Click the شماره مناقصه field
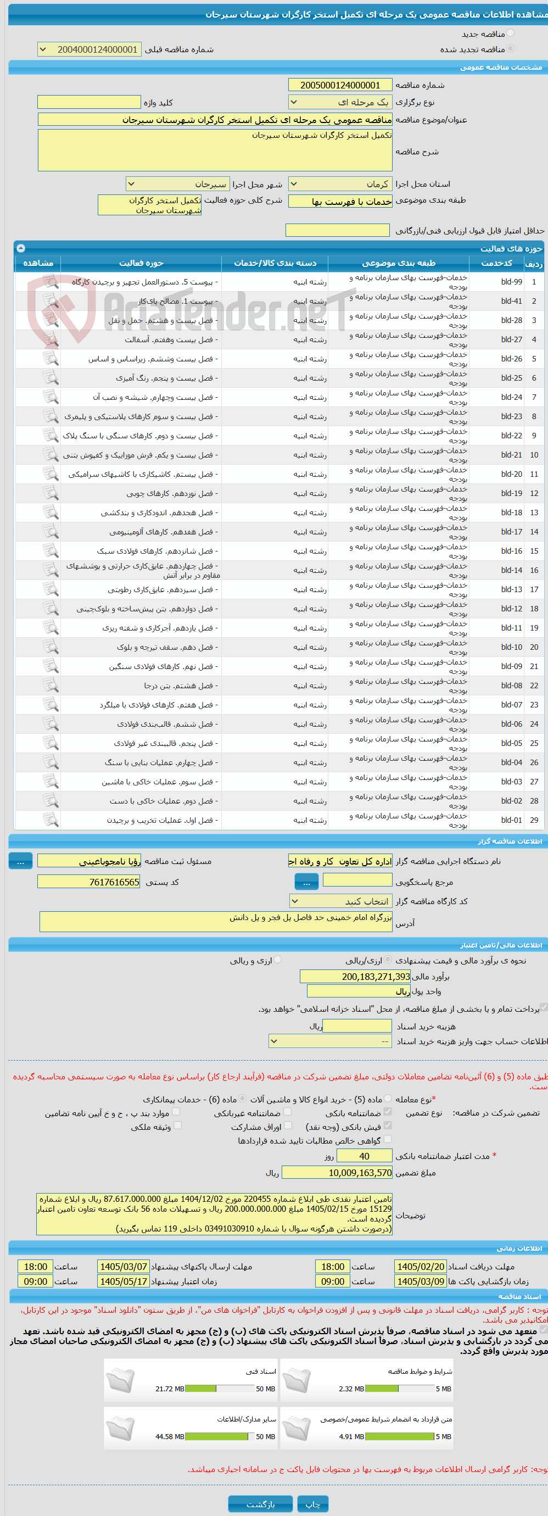 (340, 85)
